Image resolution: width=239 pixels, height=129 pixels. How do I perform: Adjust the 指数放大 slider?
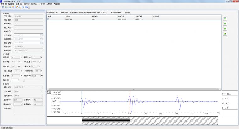[24, 80]
